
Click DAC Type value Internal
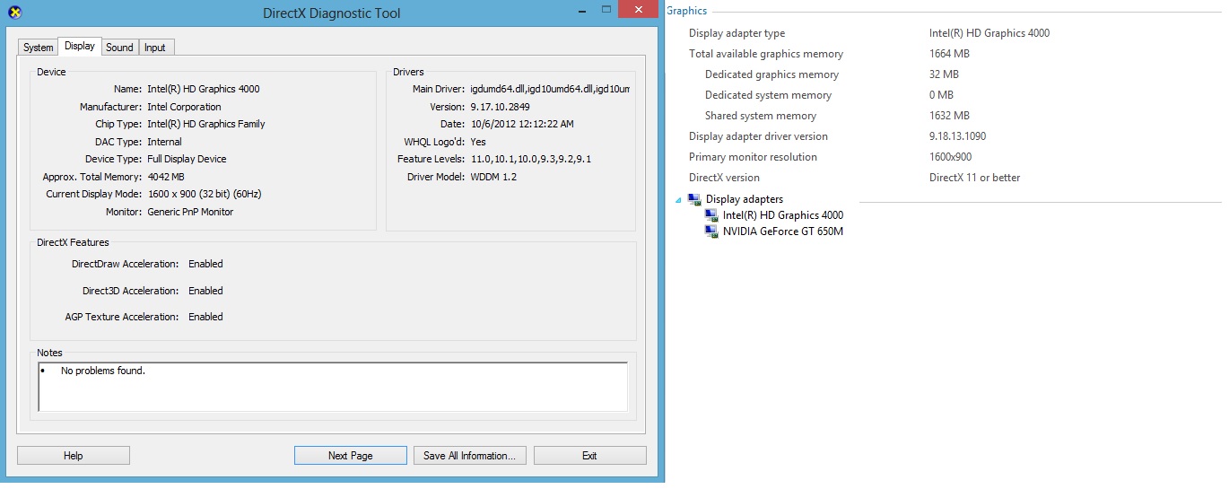click(165, 142)
